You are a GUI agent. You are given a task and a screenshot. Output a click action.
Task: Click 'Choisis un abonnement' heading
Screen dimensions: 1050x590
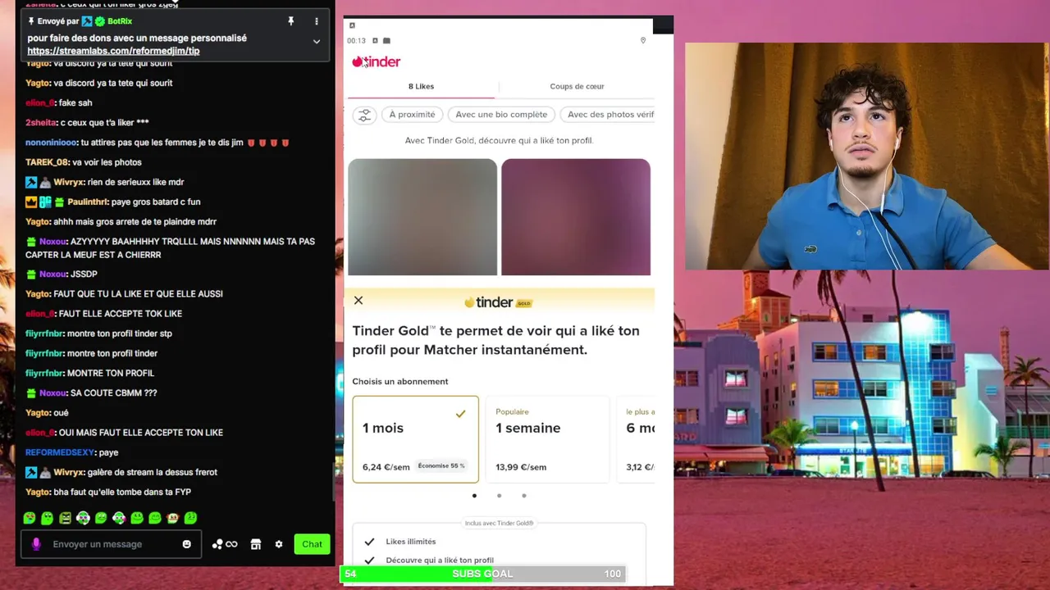coord(400,382)
